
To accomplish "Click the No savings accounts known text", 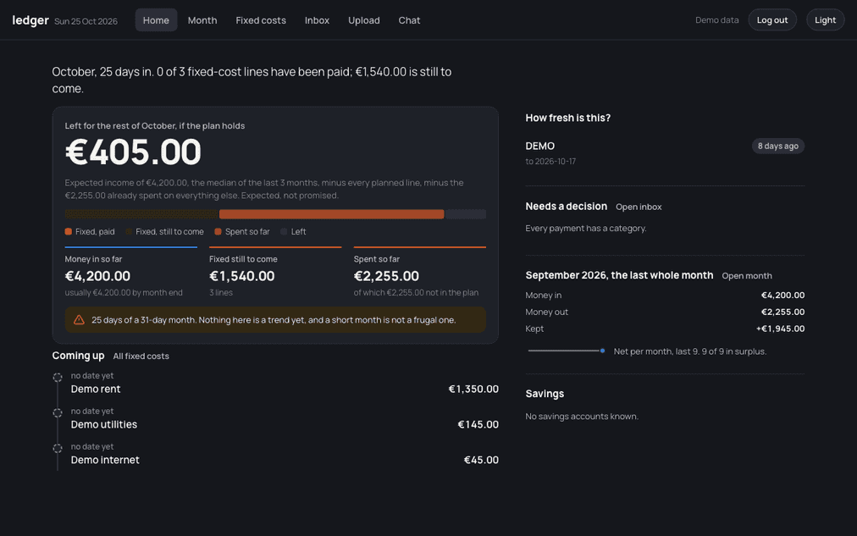I will coord(582,417).
